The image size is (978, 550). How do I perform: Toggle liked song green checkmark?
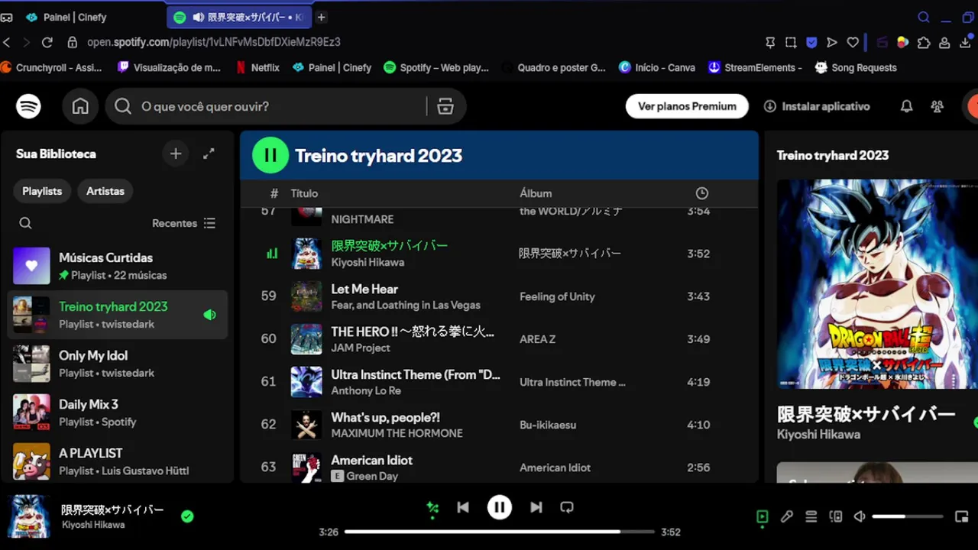click(x=187, y=516)
